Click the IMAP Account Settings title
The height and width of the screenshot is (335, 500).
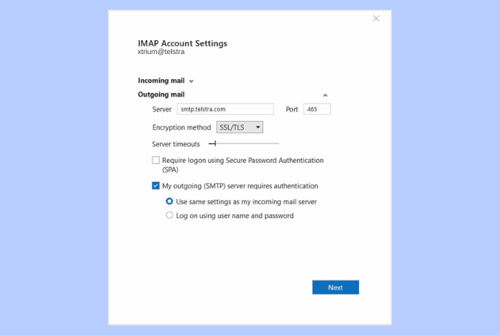click(182, 43)
